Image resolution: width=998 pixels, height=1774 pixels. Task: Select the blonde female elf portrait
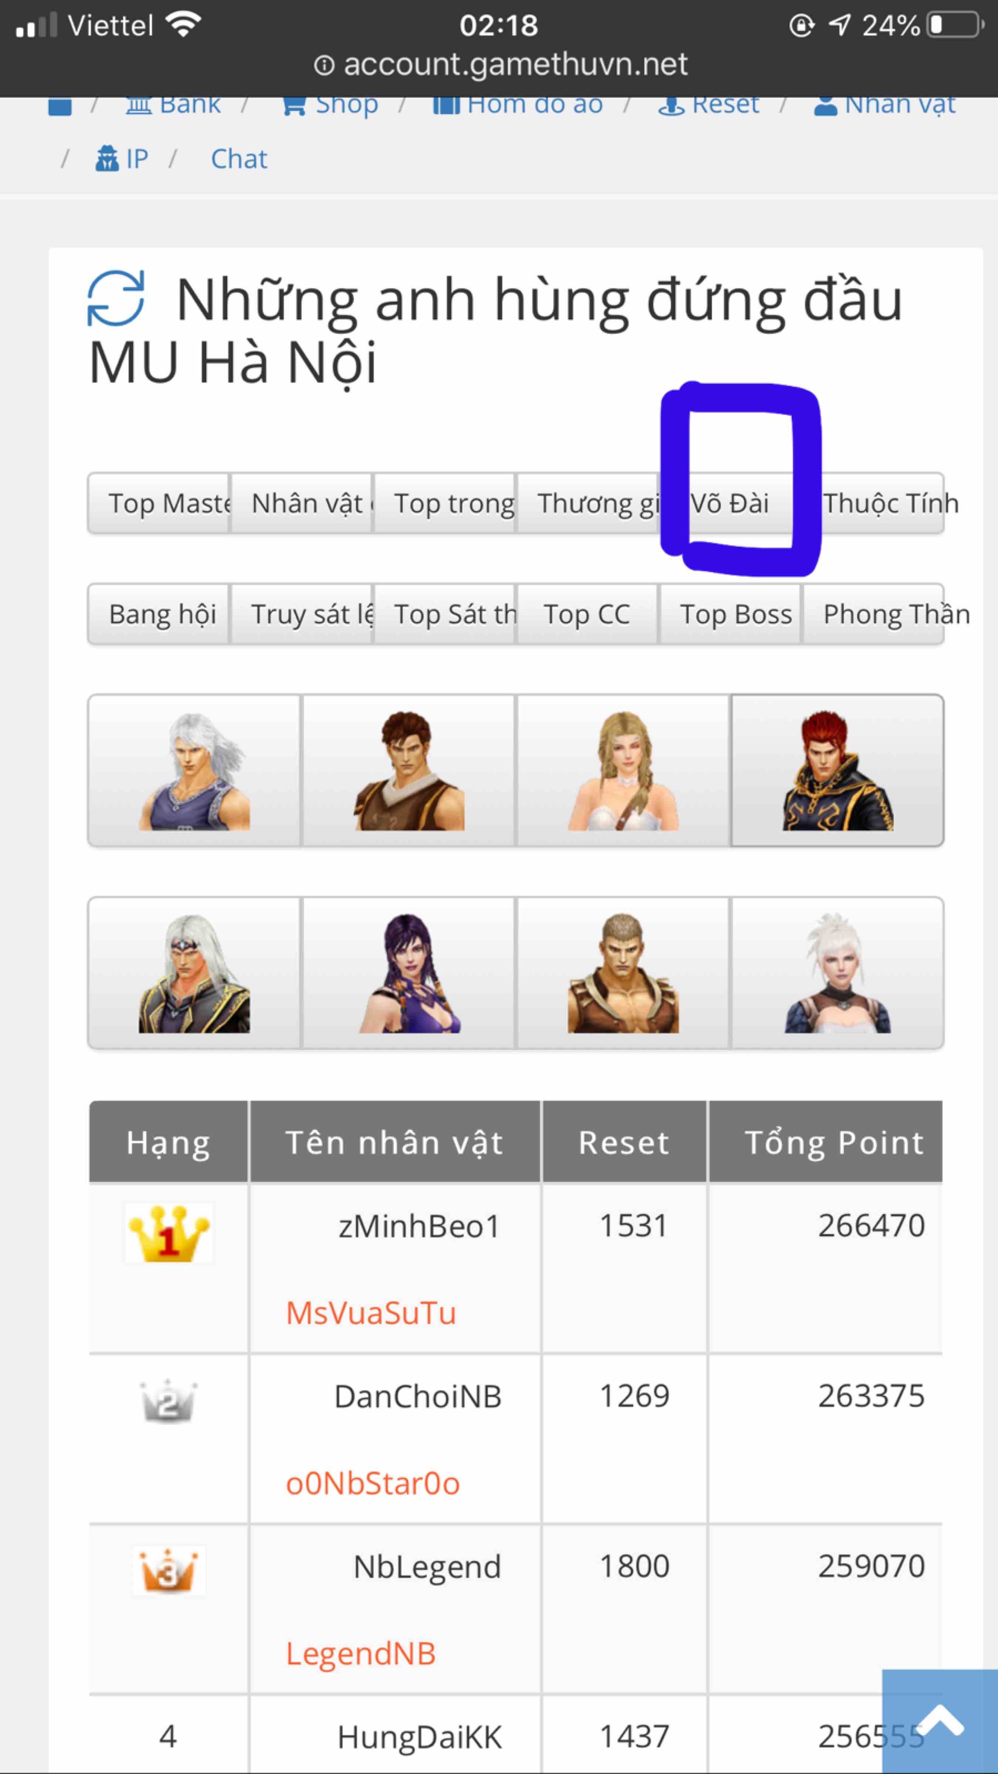622,771
